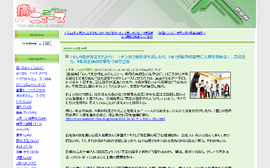Viewport: 270px width, 168px height.
Task: Open the archive month dropdown
Action: tap(32, 44)
